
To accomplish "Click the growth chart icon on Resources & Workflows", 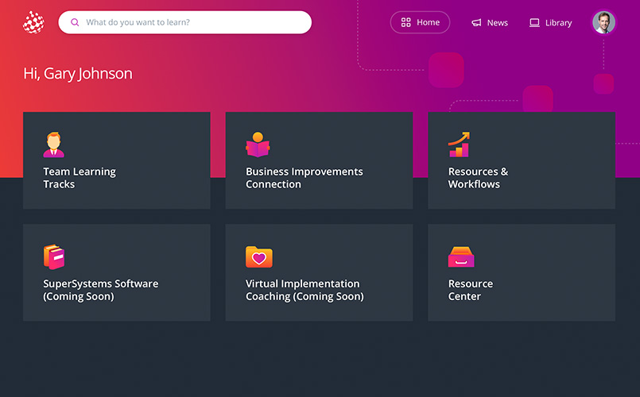I will click(459, 145).
